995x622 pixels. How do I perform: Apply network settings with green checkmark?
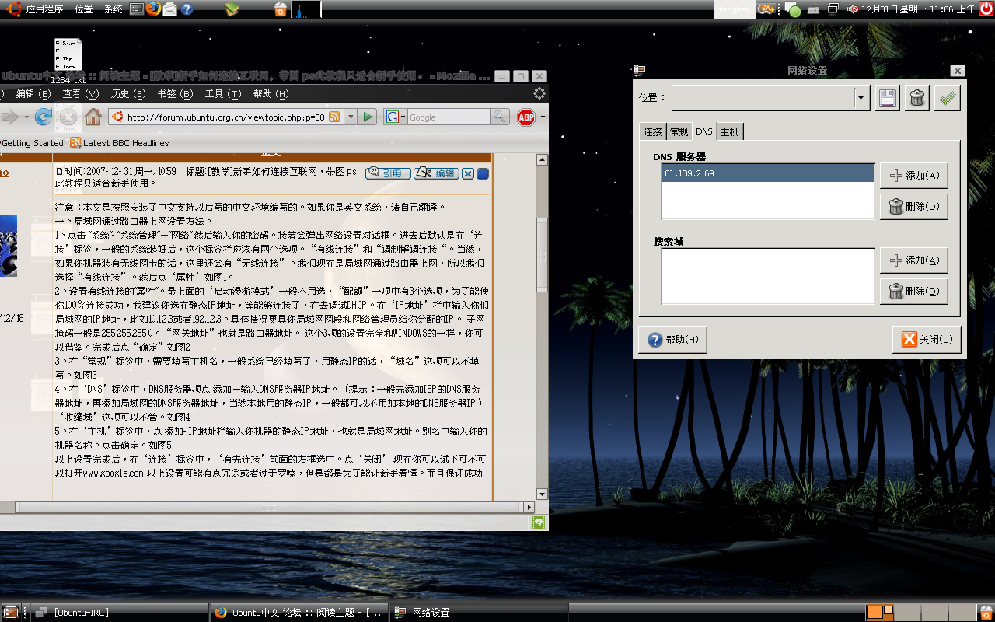coord(948,98)
